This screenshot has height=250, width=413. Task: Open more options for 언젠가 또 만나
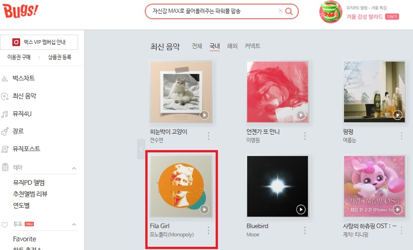(305, 136)
